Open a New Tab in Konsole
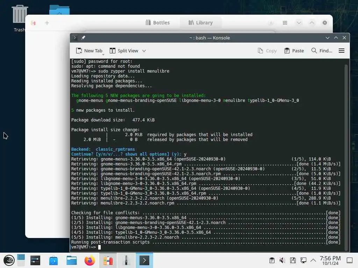The height and width of the screenshot is (268, 358). click(x=89, y=51)
